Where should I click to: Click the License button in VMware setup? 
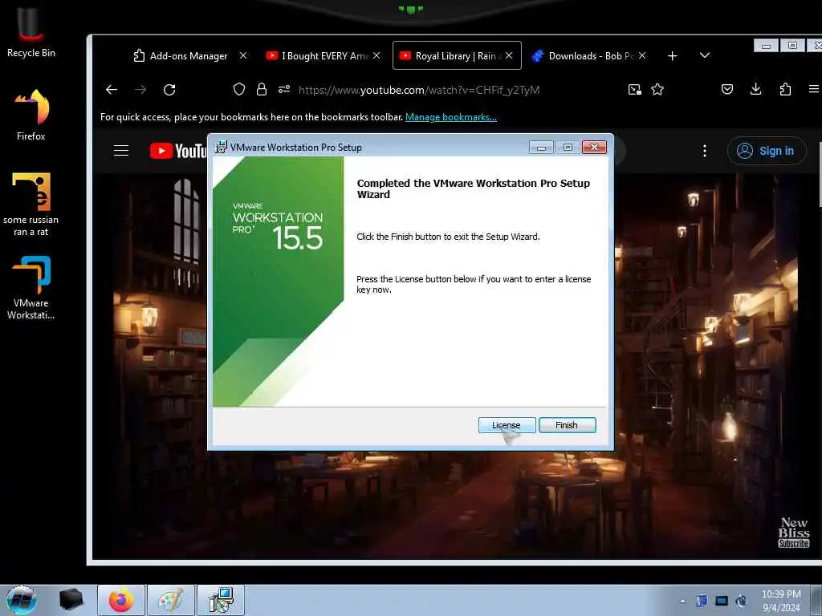(507, 425)
